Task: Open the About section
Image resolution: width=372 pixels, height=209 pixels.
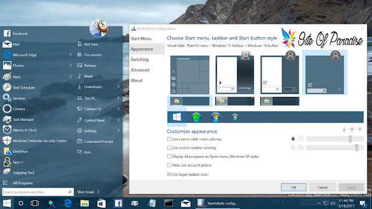Action: point(137,80)
